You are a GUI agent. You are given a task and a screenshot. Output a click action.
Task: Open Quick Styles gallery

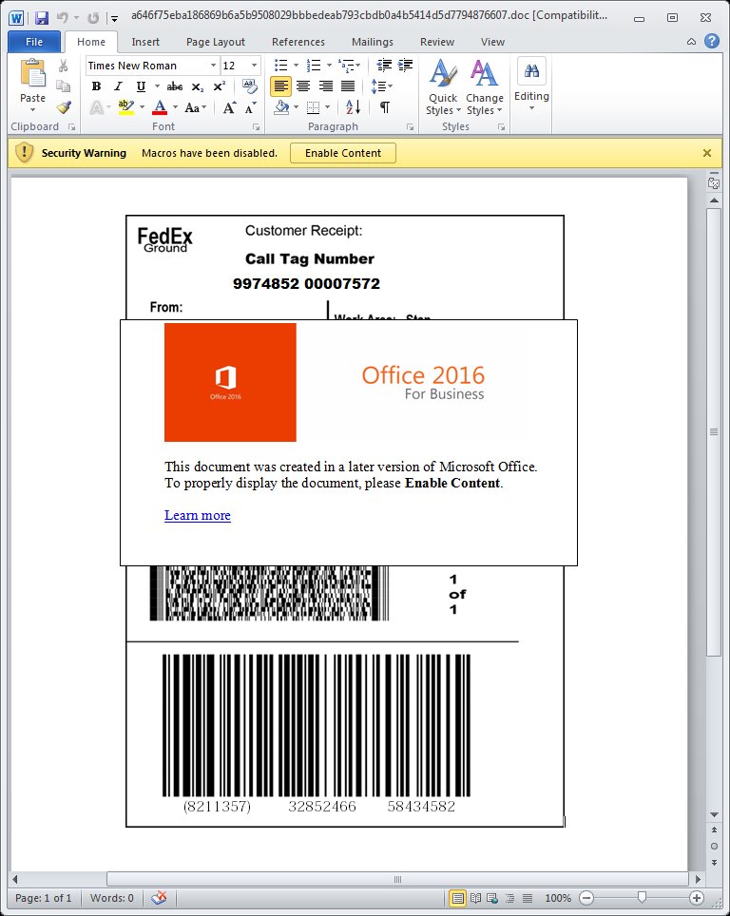click(443, 87)
